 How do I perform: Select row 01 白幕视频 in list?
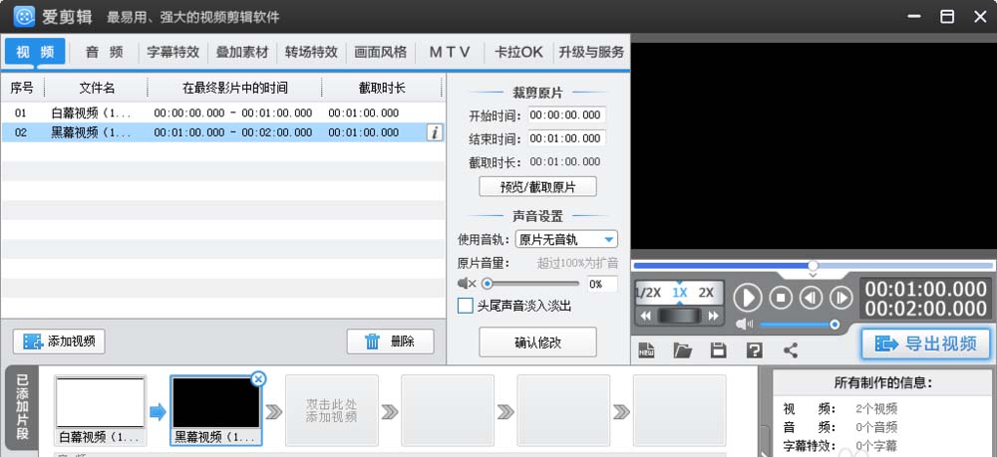(x=222, y=113)
